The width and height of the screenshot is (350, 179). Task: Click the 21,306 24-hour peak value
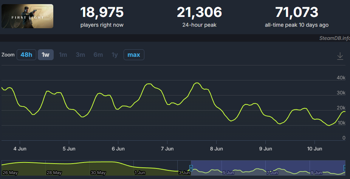coord(199,12)
